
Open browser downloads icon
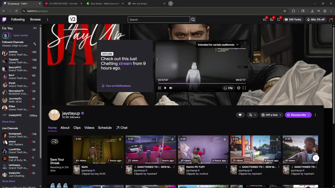312,11
